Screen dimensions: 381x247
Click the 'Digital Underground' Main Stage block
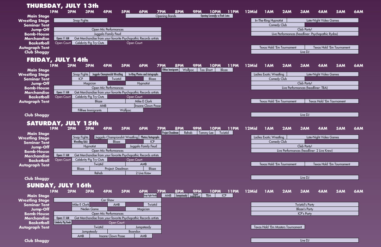click(195, 196)
